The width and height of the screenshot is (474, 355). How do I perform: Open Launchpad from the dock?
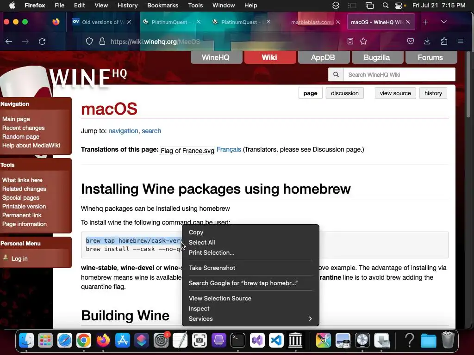click(45, 340)
